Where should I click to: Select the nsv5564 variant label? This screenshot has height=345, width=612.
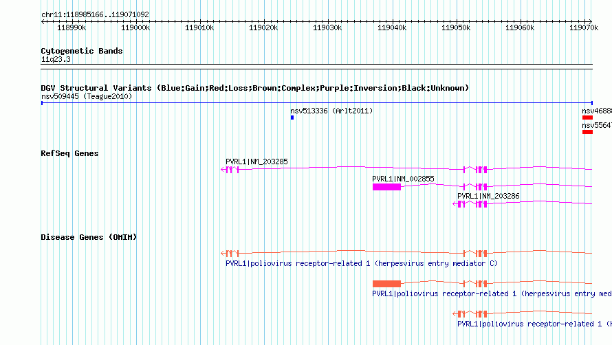[x=597, y=125]
